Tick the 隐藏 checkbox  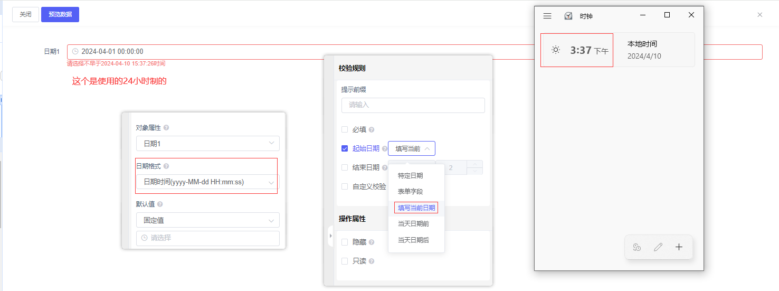pos(345,242)
